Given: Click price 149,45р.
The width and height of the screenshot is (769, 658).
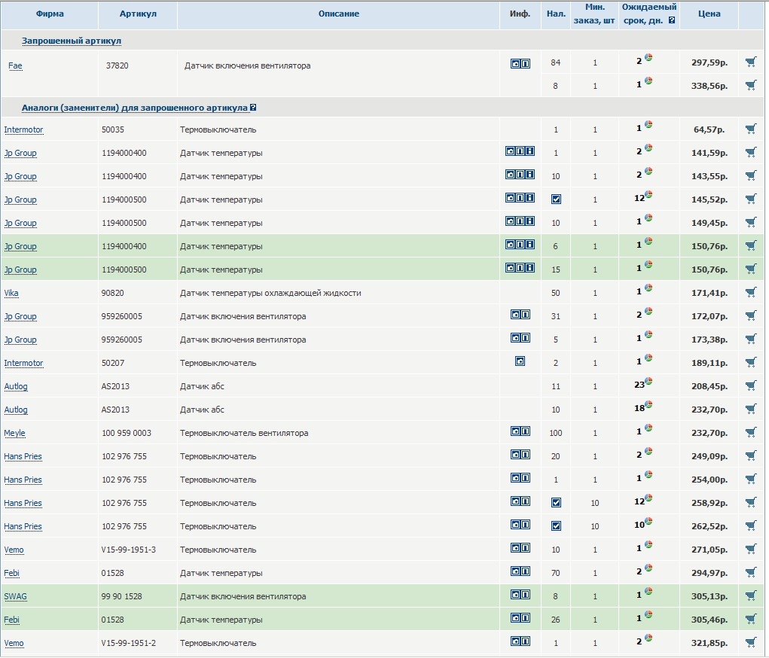Looking at the screenshot, I should 709,223.
